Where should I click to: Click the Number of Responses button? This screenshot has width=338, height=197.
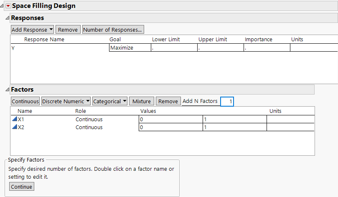113,30
